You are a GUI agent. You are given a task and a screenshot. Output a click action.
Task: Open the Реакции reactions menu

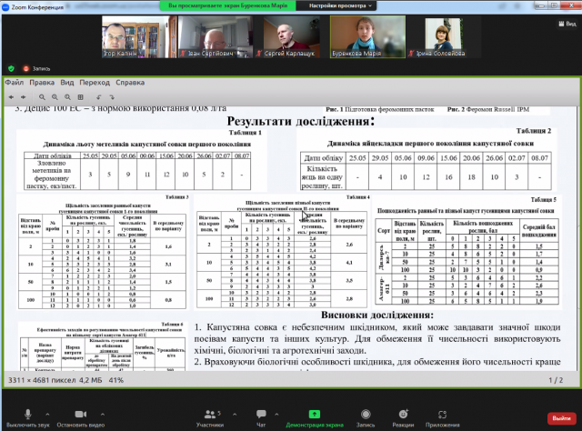403,418
